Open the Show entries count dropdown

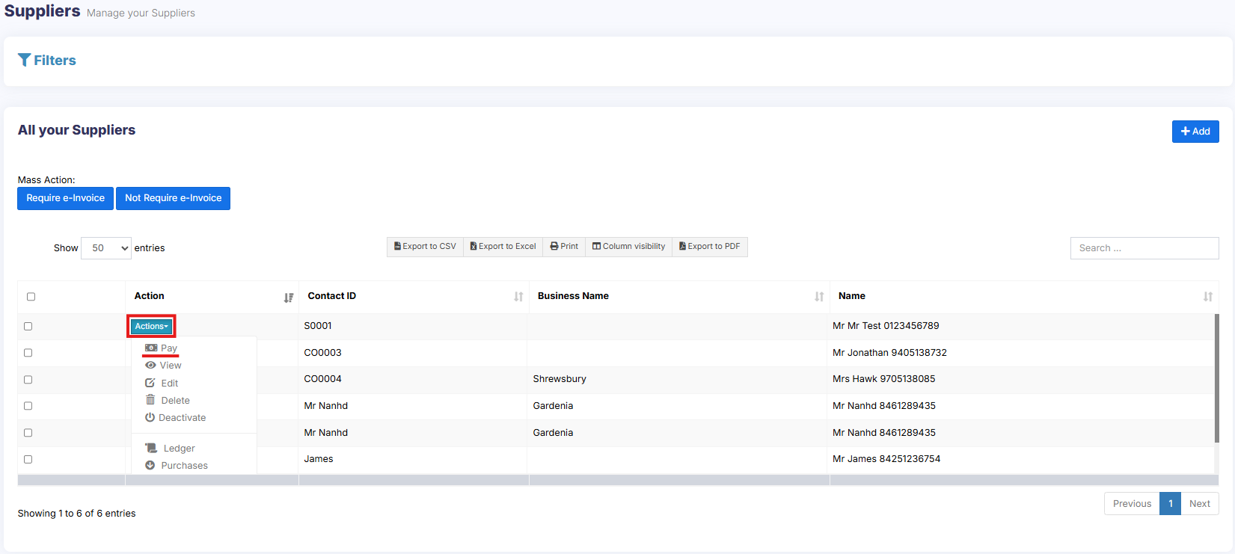(106, 248)
